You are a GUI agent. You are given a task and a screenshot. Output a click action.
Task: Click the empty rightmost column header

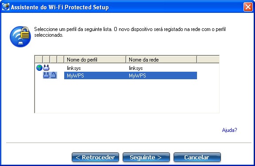tap(208, 59)
